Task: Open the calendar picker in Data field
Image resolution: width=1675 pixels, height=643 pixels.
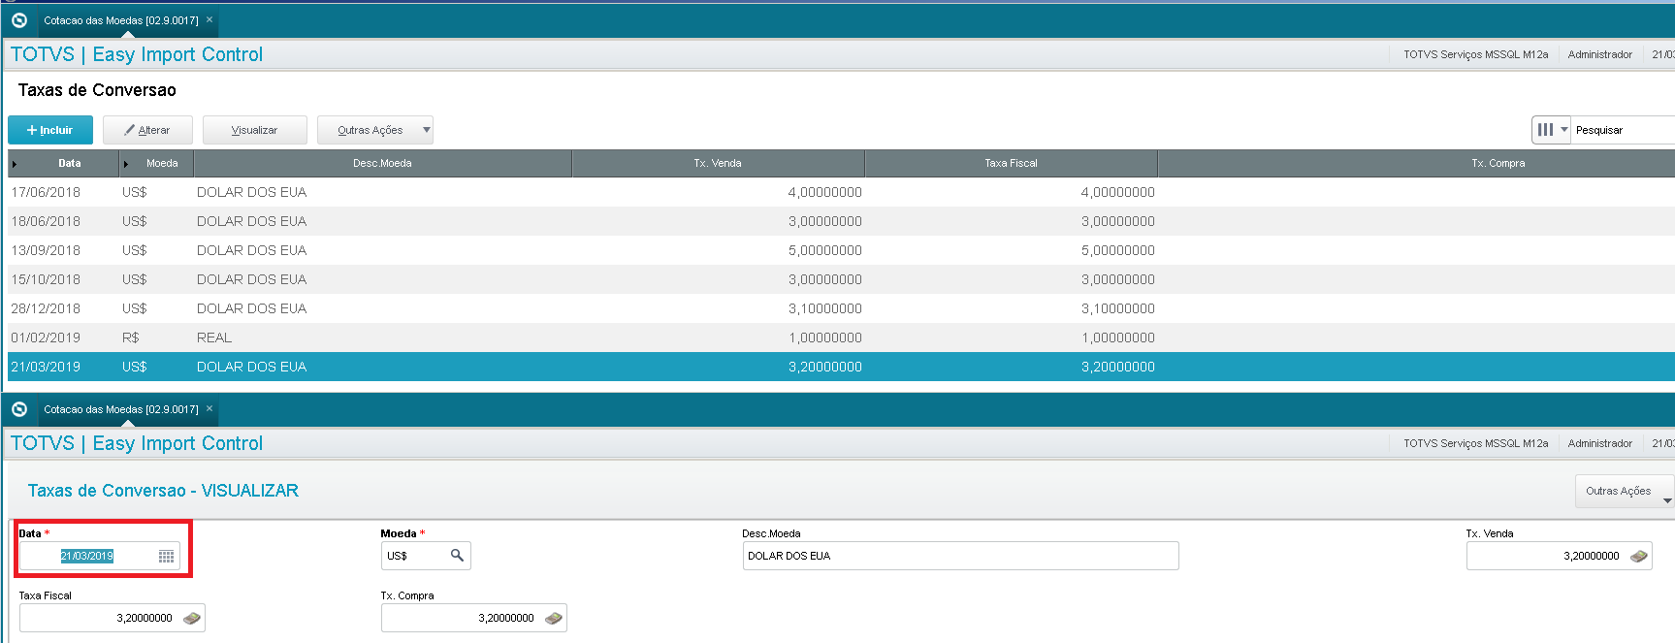Action: pos(167,556)
